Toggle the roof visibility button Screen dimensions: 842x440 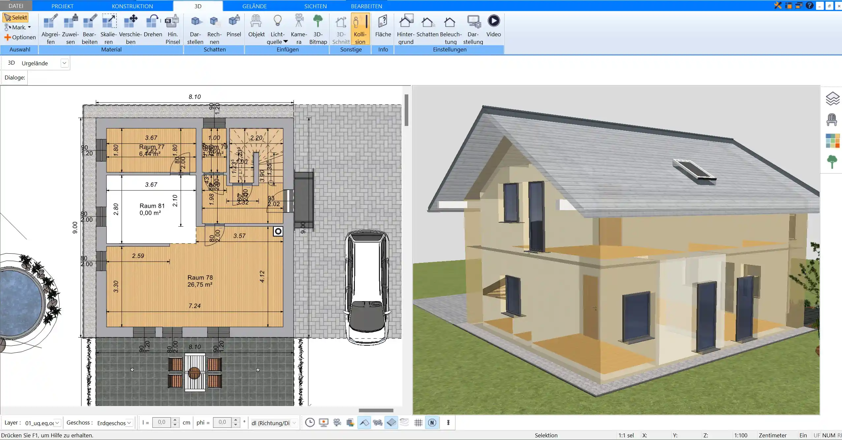tap(364, 423)
